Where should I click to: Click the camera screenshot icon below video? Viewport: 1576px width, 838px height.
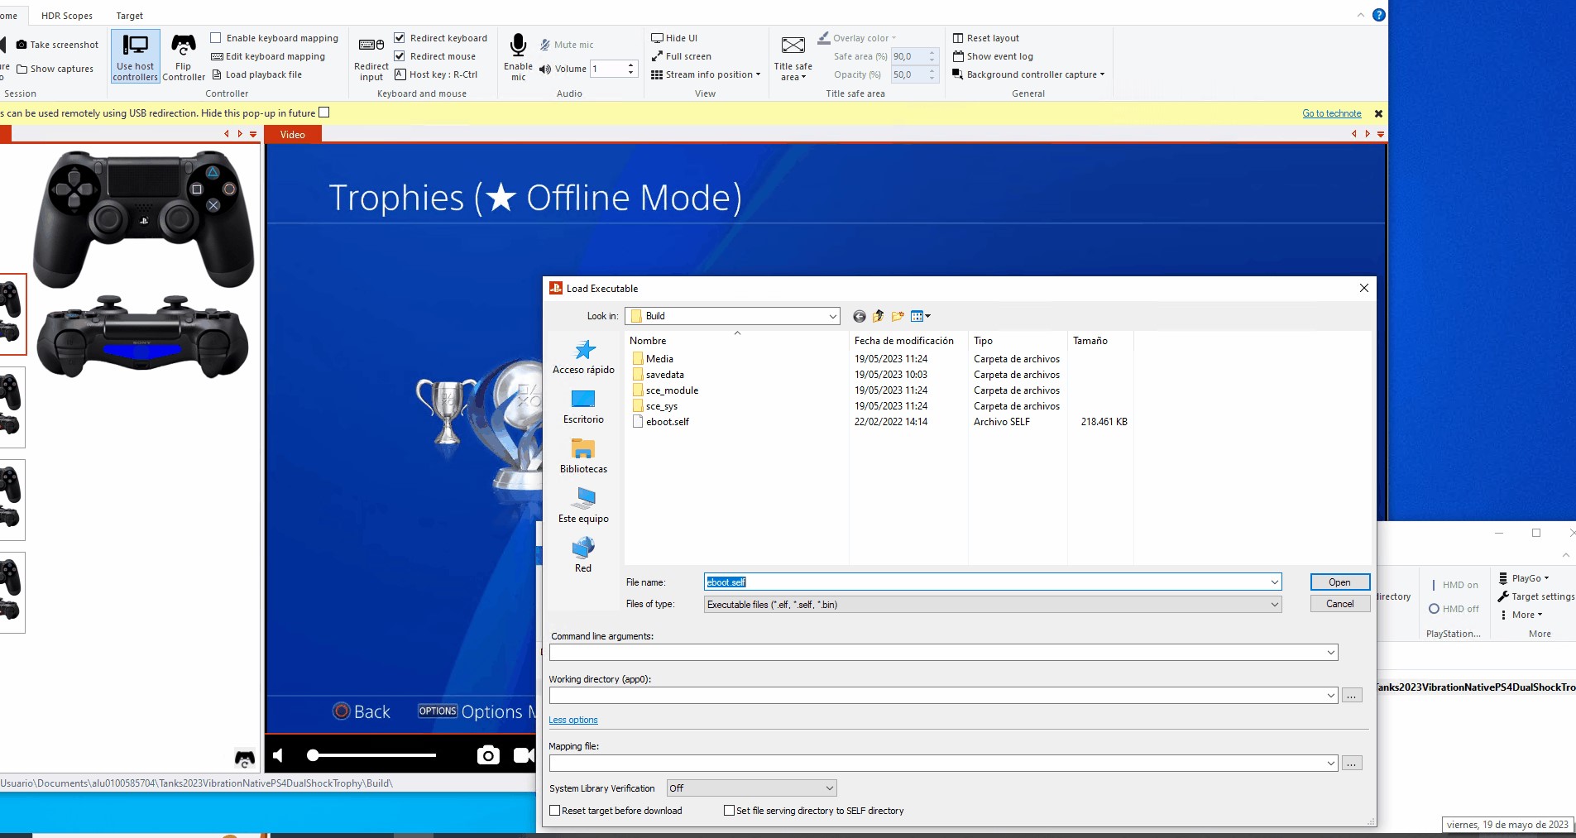coord(488,754)
